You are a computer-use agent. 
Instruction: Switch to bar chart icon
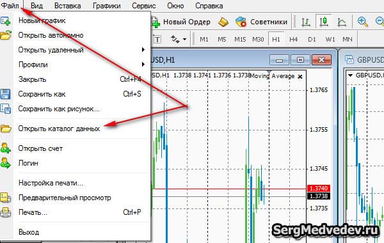pyautogui.click(x=305, y=22)
